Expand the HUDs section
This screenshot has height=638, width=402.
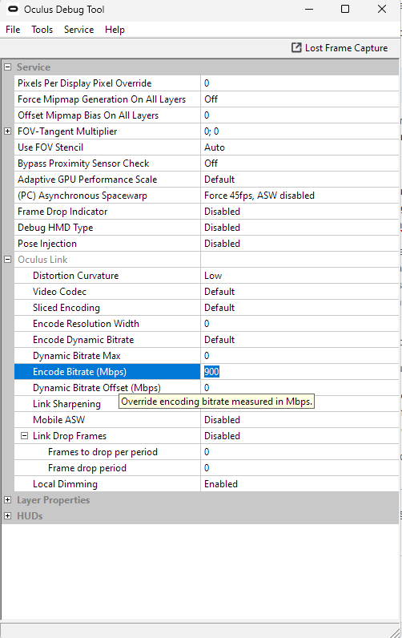click(x=7, y=516)
